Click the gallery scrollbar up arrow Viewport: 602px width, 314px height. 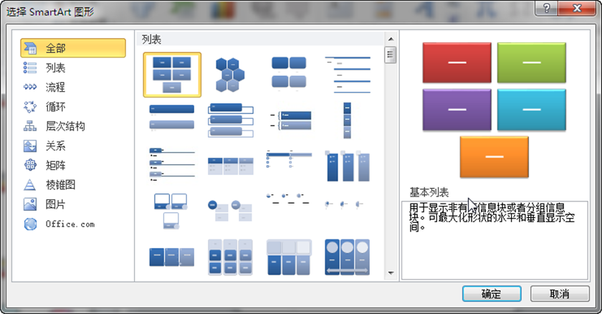(x=391, y=39)
